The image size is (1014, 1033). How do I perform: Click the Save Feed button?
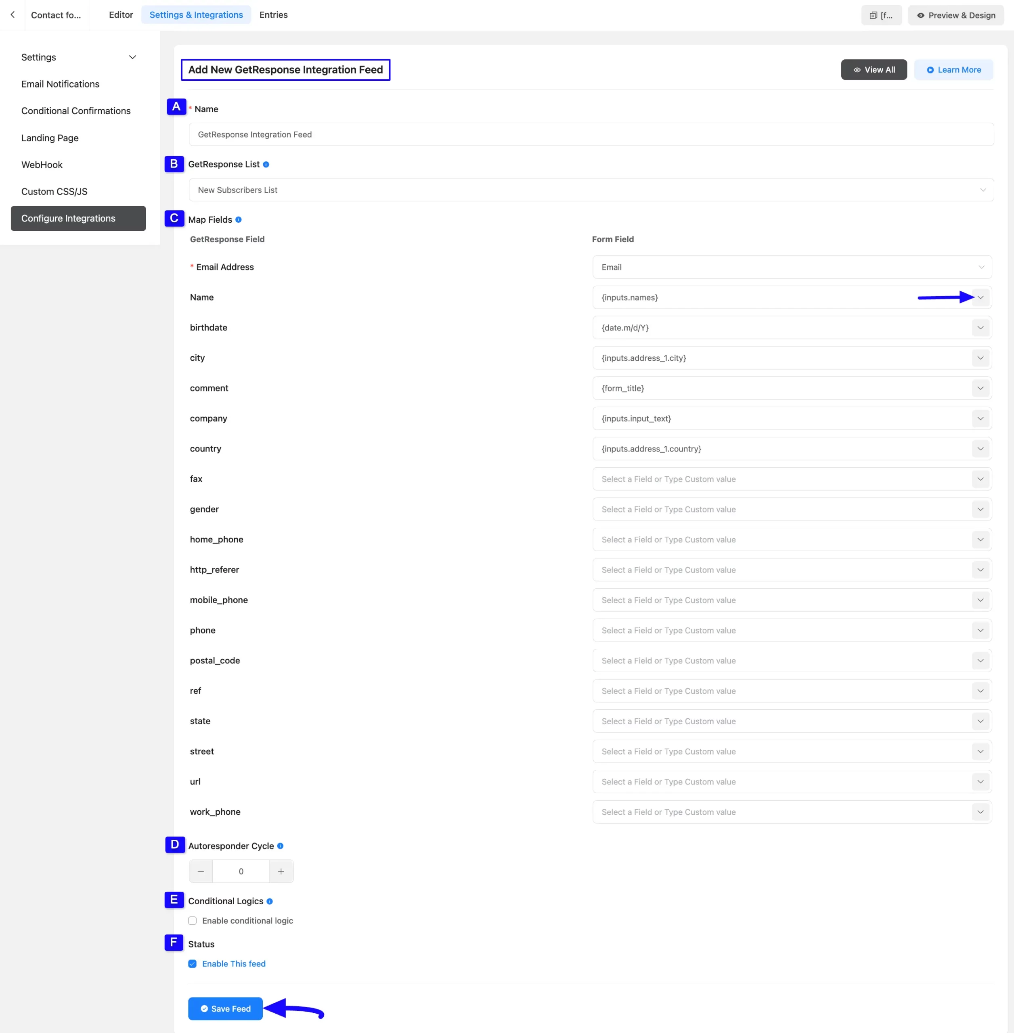click(225, 1009)
